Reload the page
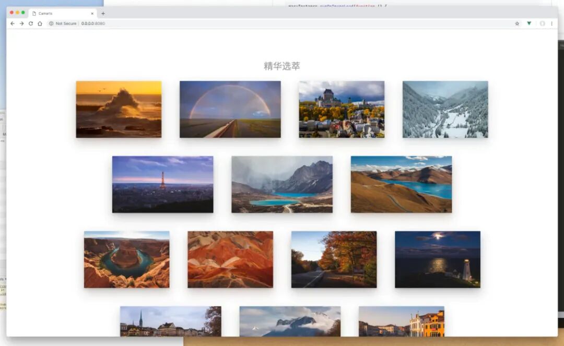564x346 pixels. (31, 23)
